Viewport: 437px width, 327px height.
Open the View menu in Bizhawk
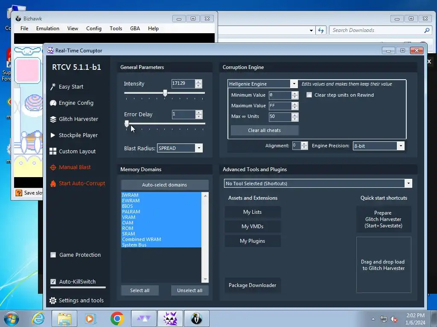point(73,29)
